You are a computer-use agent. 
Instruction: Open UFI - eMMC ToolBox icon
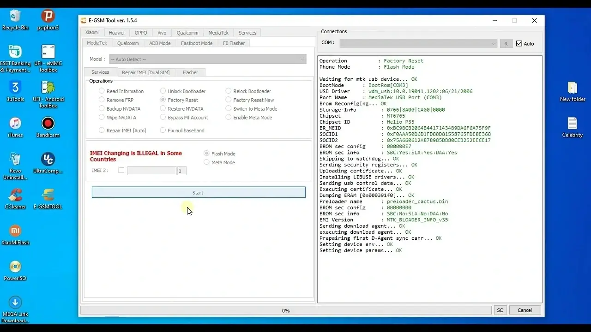click(48, 59)
